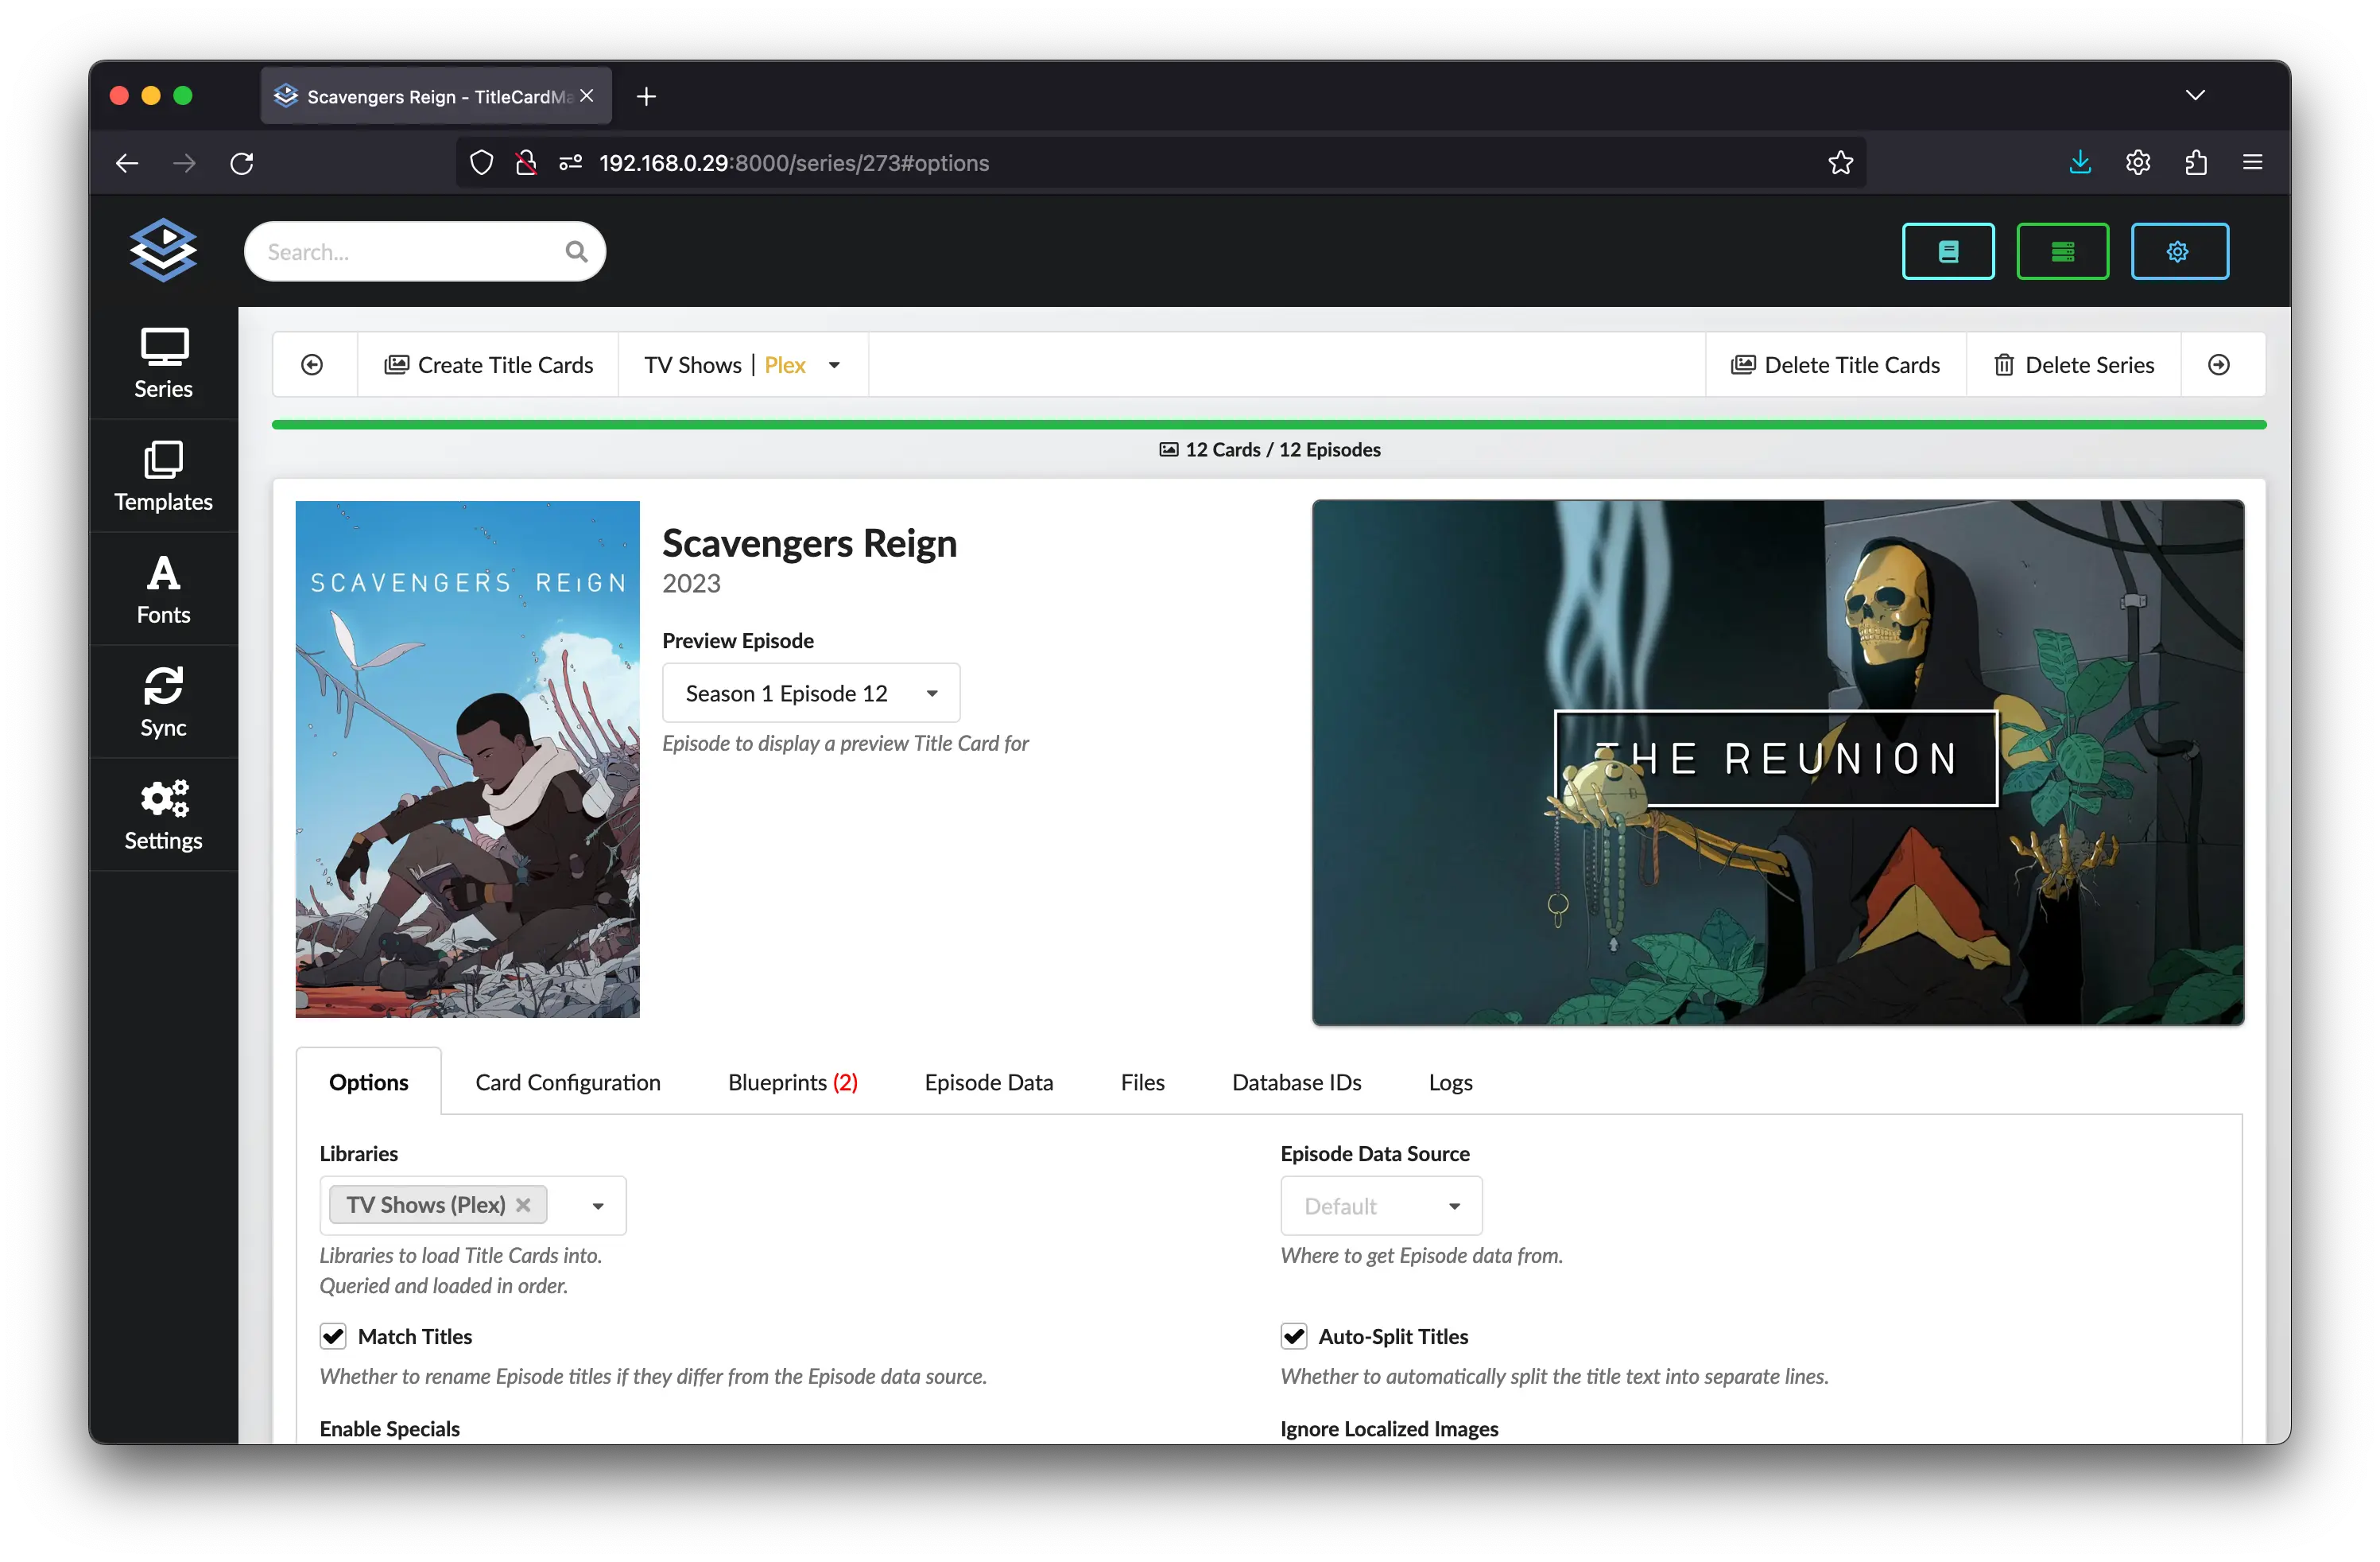The image size is (2380, 1562).
Task: Click the cyan document icon button
Action: [1947, 251]
